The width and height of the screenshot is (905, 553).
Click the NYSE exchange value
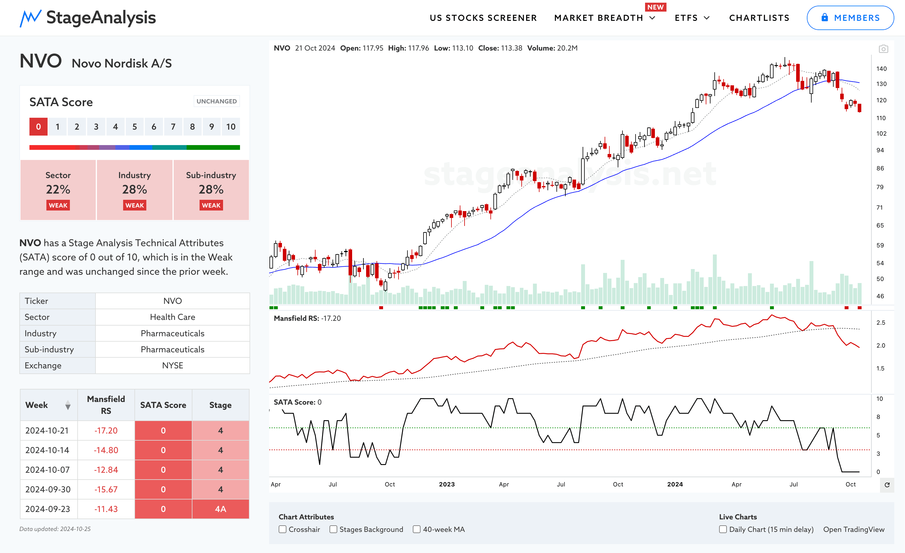point(172,365)
